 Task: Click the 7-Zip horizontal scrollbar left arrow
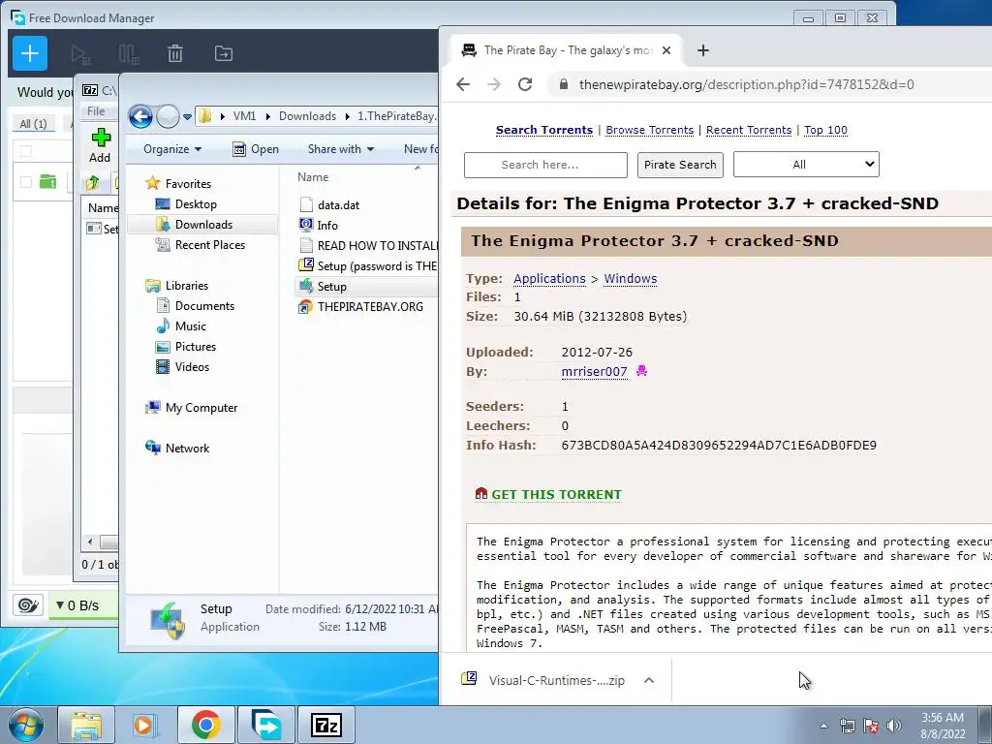pos(90,542)
